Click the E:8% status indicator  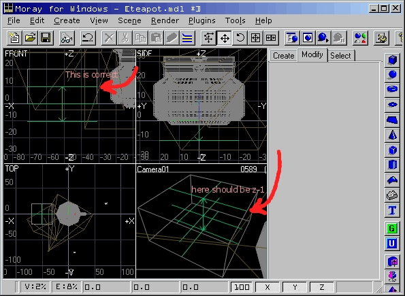tap(66, 286)
